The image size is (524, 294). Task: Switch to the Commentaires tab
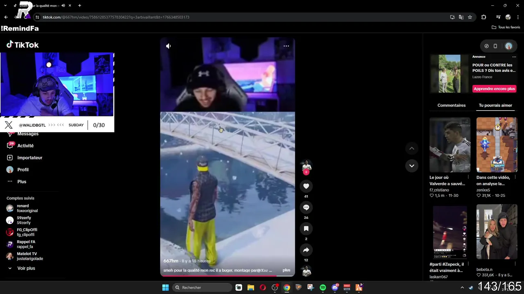(x=452, y=105)
